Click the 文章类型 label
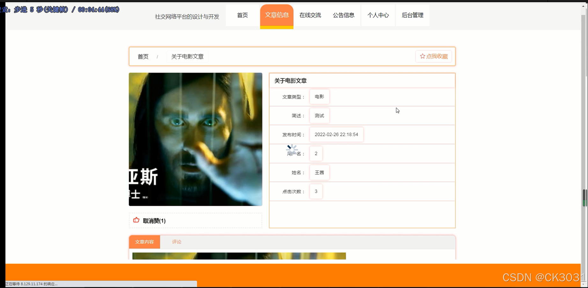The height and width of the screenshot is (288, 588). coord(293,97)
